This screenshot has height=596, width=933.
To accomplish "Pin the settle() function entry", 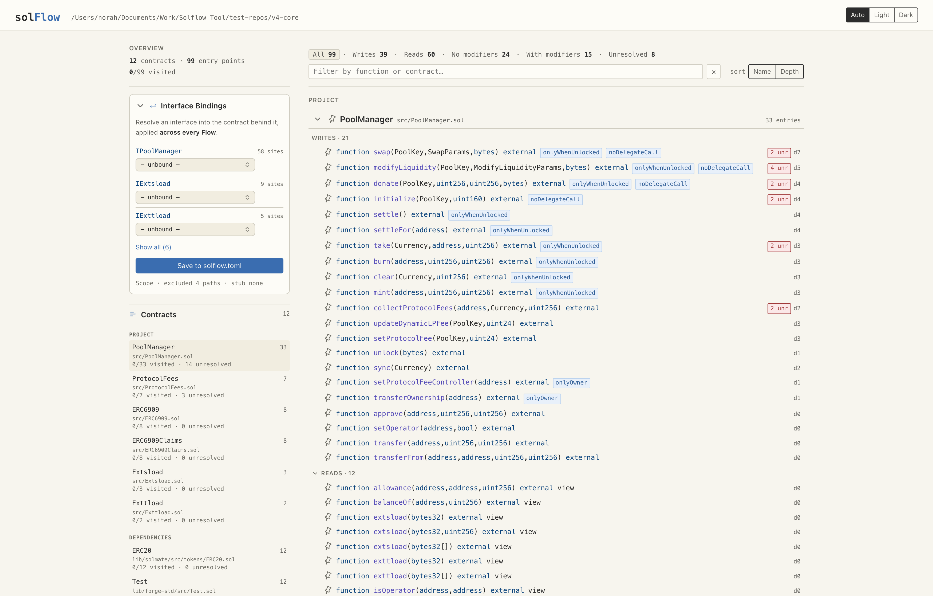I will coord(328,214).
